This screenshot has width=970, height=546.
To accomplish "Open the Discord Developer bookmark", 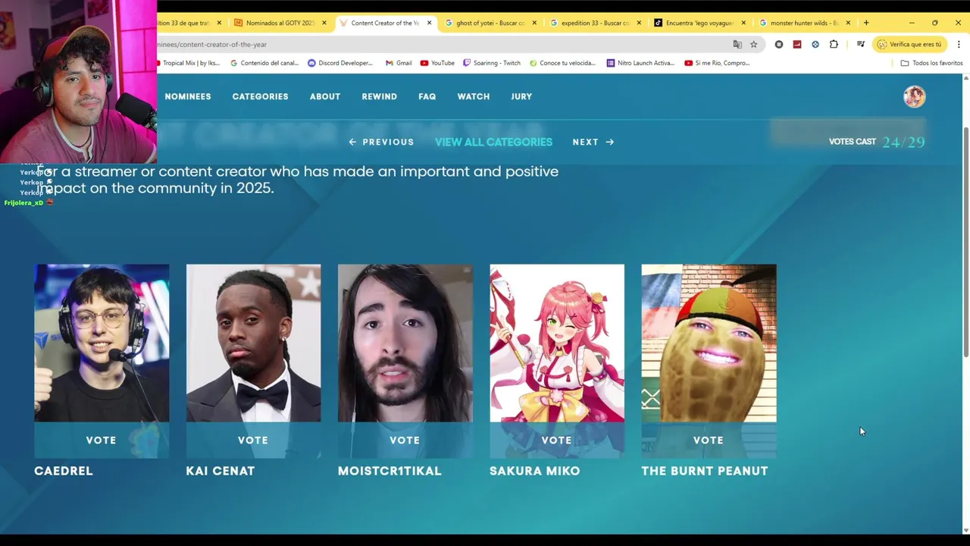I will (x=340, y=63).
